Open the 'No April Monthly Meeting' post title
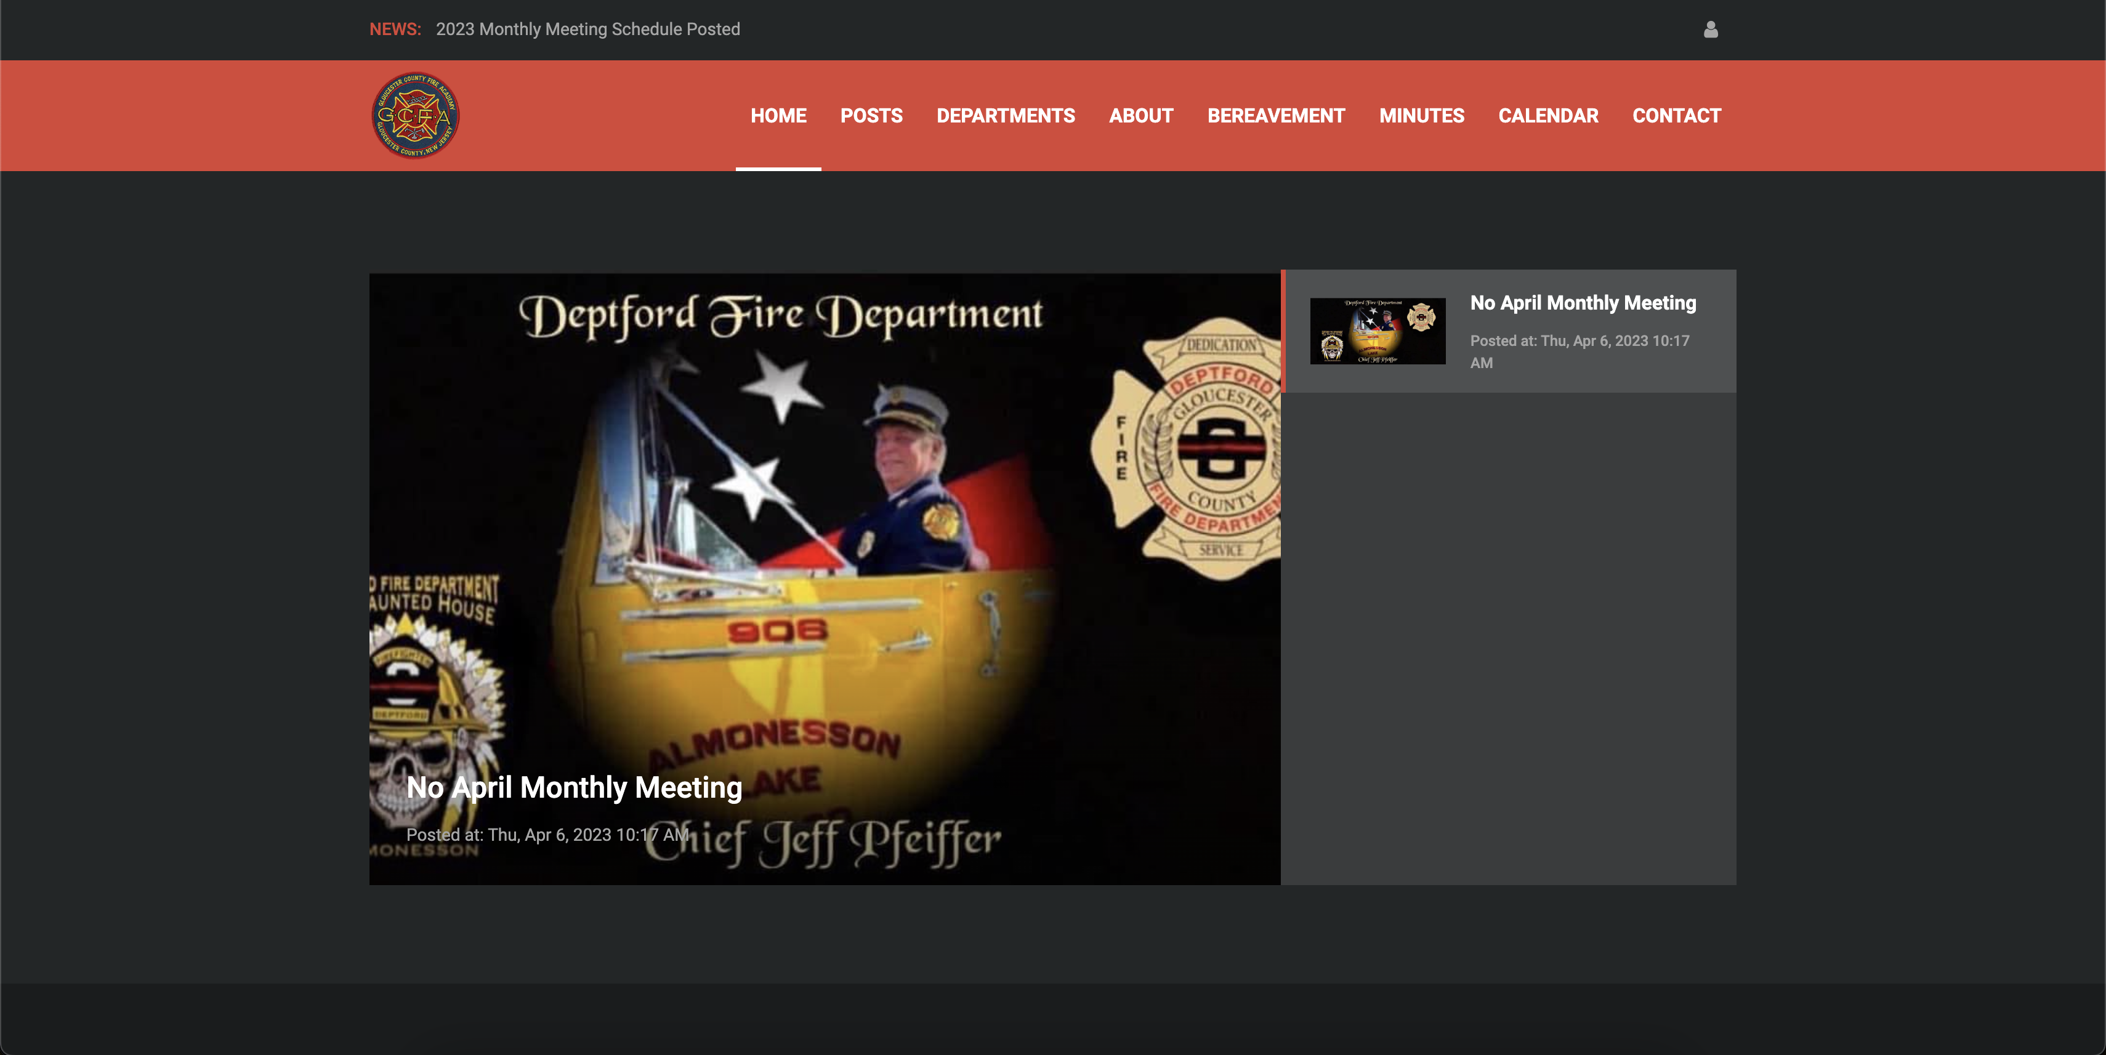Viewport: 2106px width, 1055px height. point(575,787)
